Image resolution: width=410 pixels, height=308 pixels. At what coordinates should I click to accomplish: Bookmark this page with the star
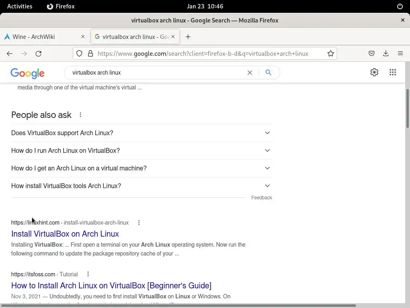(x=330, y=54)
